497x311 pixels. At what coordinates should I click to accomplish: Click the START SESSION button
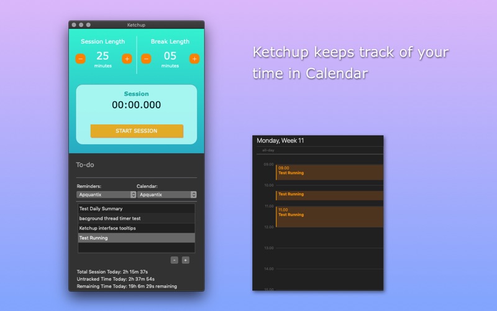click(137, 131)
